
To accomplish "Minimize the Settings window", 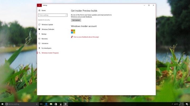I will tap(144, 5).
